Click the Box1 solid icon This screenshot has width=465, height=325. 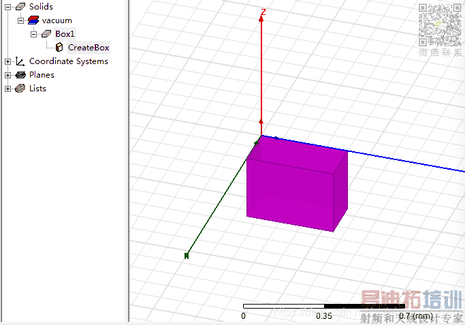pos(46,34)
